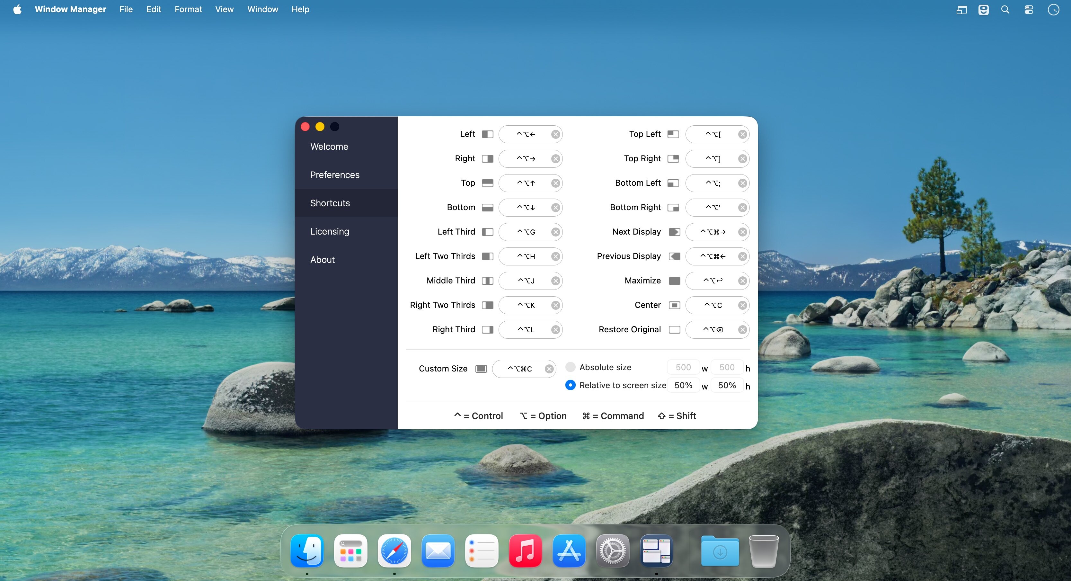Open the Preferences sidebar section
Viewport: 1071px width, 581px height.
click(x=335, y=175)
